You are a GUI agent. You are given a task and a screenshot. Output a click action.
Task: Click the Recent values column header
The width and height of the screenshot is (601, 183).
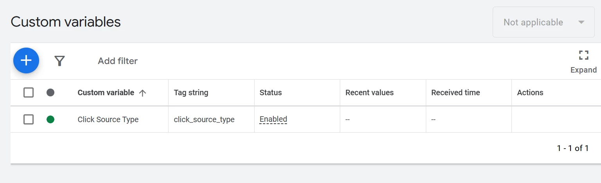[370, 93]
